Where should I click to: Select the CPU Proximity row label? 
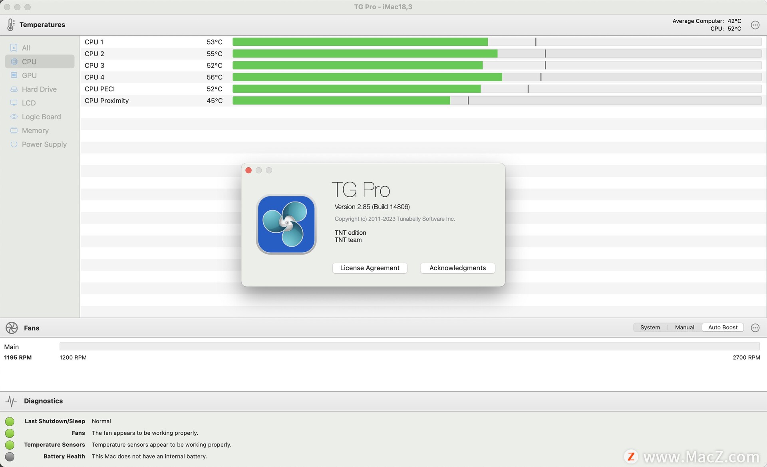pyautogui.click(x=107, y=101)
